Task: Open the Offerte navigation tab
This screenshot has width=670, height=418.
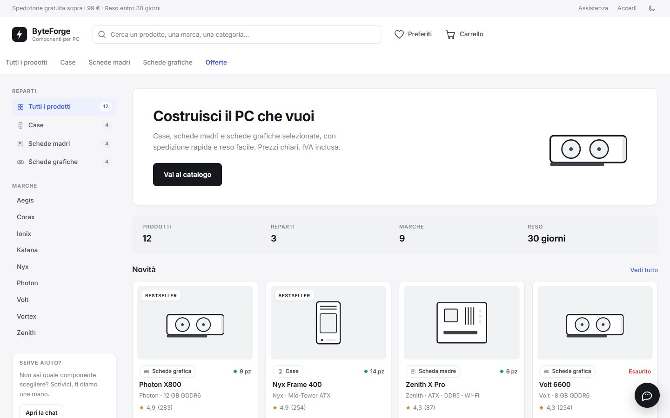Action: pos(216,62)
